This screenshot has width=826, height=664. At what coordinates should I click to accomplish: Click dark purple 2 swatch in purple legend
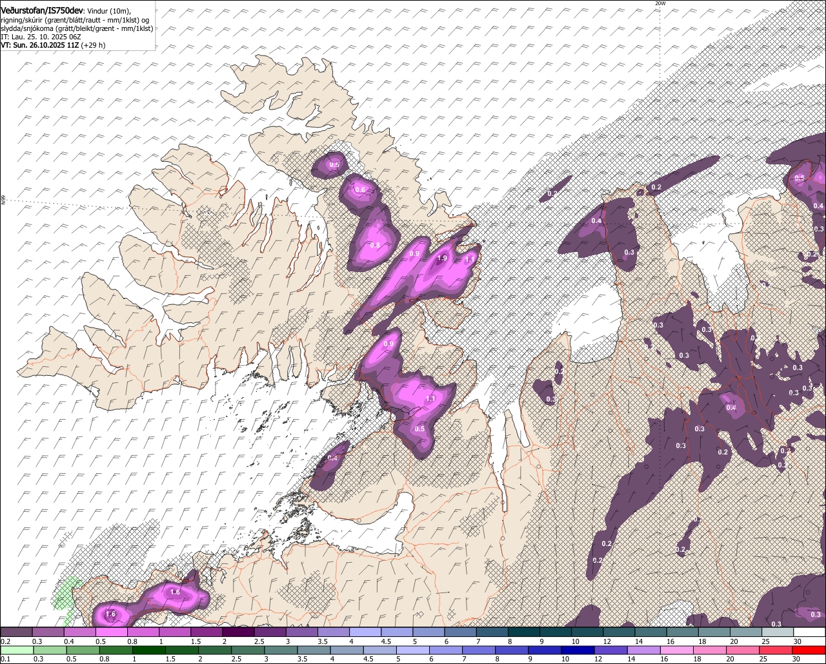click(238, 632)
